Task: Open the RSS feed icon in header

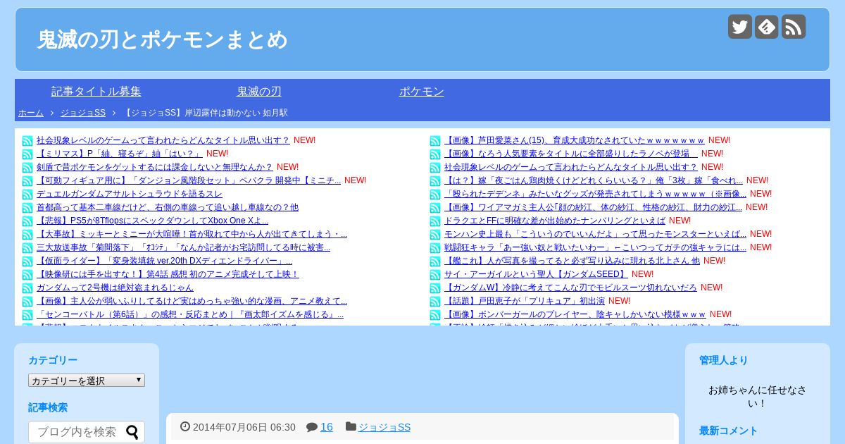Action: pyautogui.click(x=794, y=27)
